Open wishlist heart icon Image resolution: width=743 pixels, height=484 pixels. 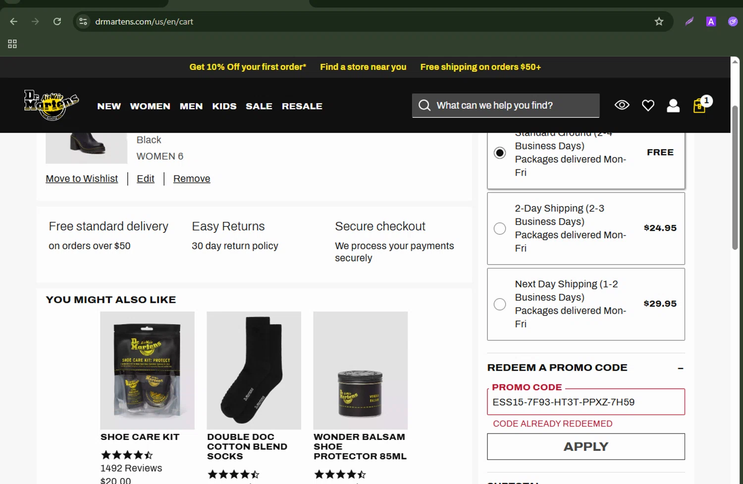pos(648,105)
